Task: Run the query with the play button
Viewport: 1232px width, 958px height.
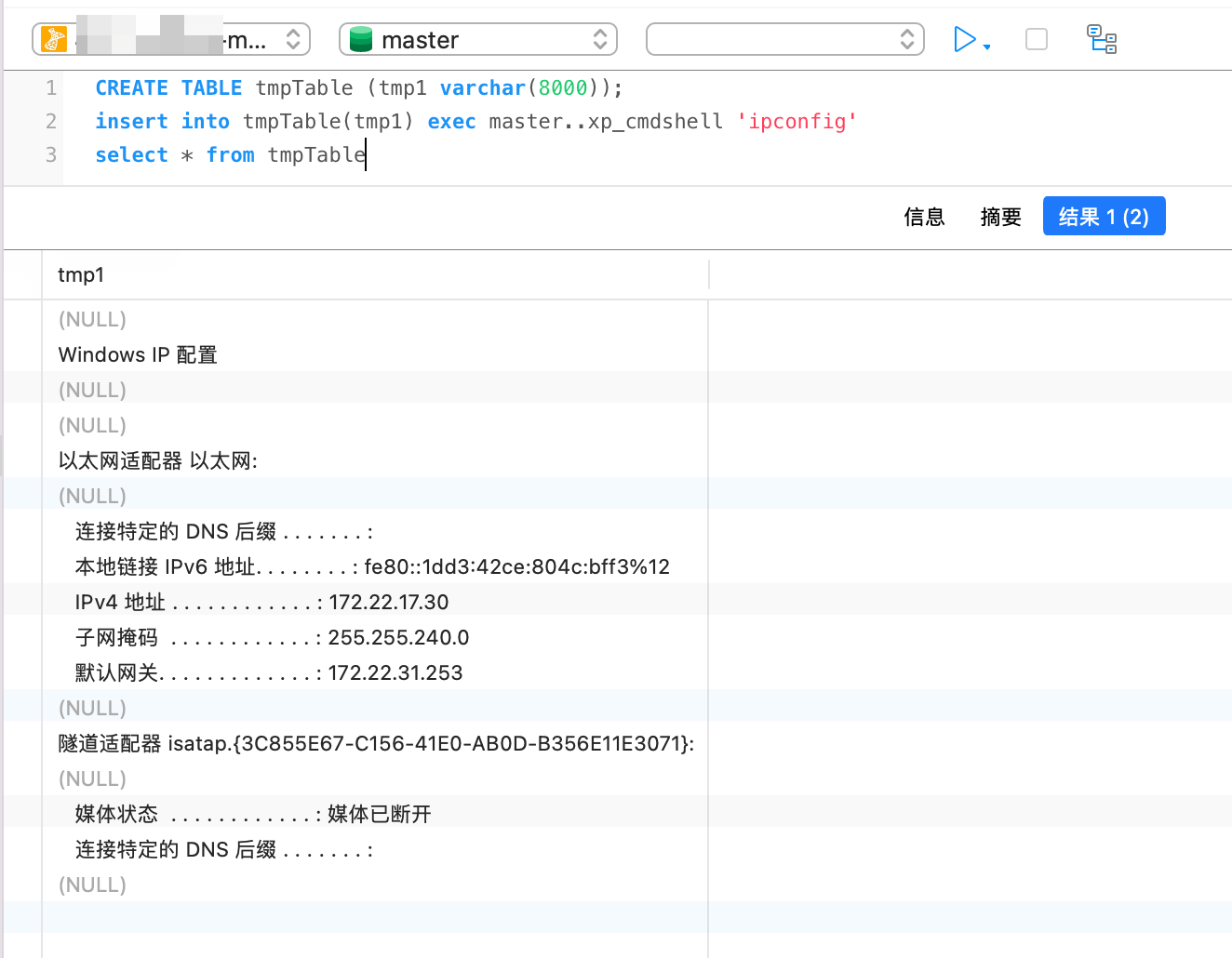Action: (x=964, y=39)
